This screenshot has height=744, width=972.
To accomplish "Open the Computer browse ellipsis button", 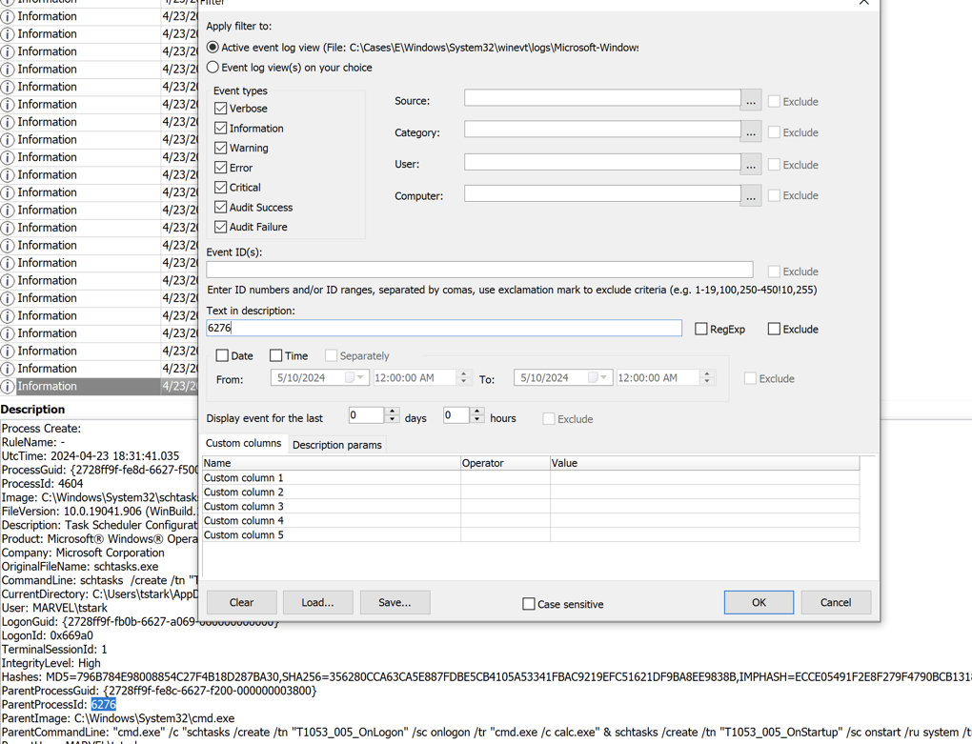I will click(x=751, y=195).
